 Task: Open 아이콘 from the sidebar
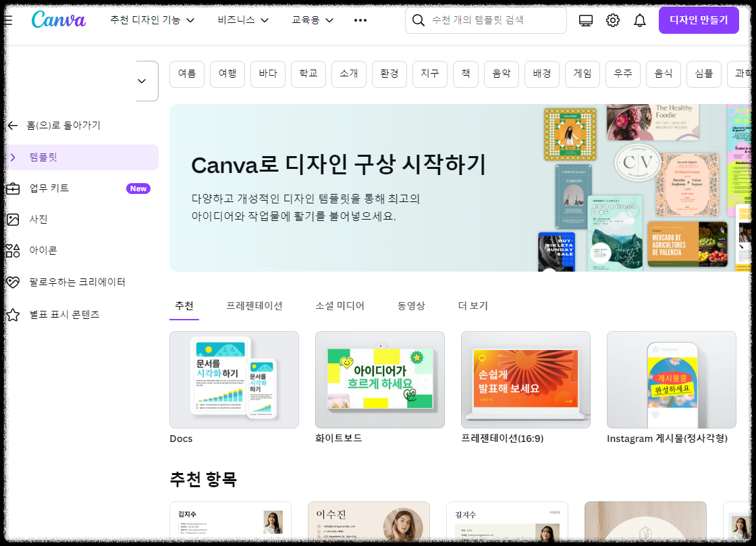42,251
